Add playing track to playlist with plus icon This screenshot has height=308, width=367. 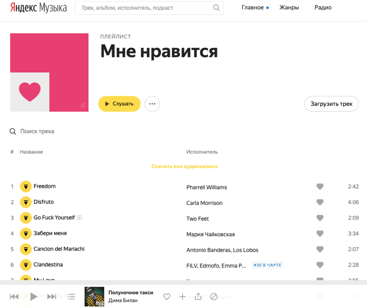(x=182, y=297)
